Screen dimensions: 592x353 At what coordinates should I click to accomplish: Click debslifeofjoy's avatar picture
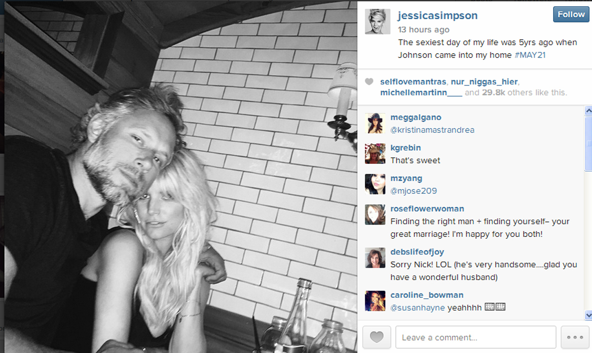tap(375, 257)
